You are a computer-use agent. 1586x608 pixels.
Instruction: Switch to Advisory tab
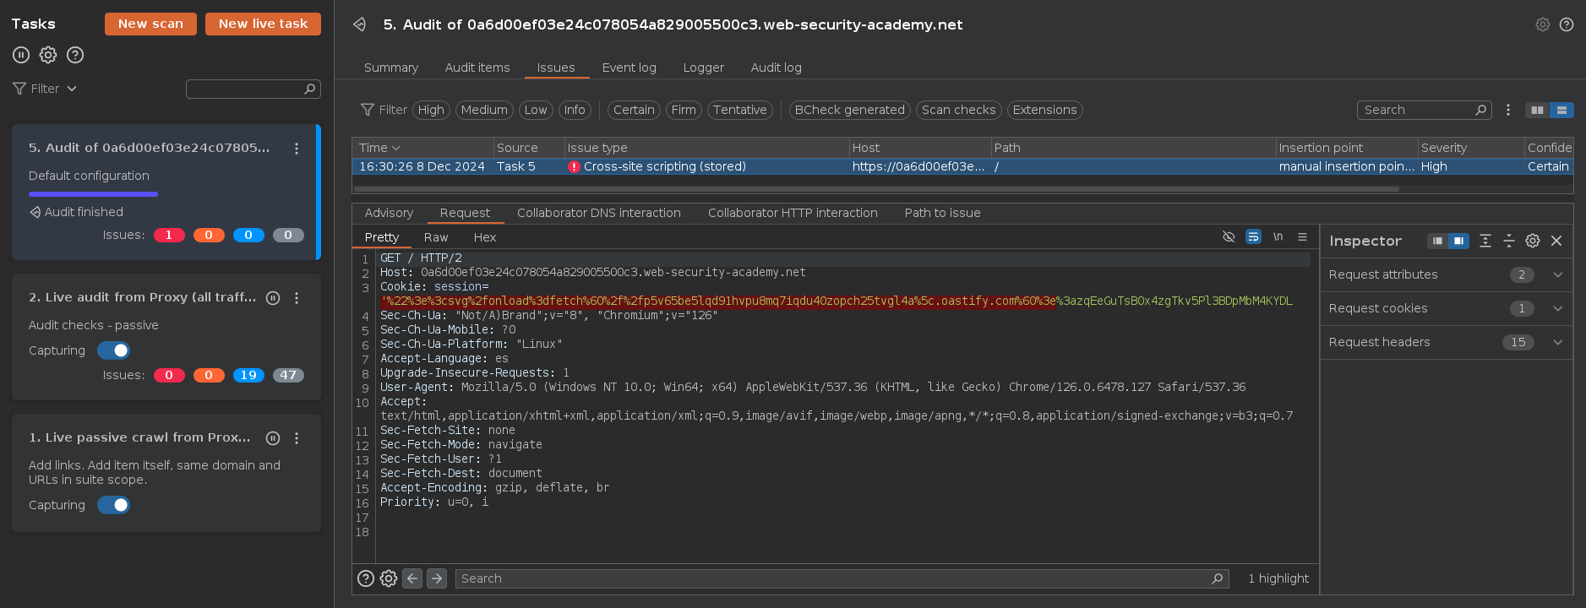[x=389, y=213]
